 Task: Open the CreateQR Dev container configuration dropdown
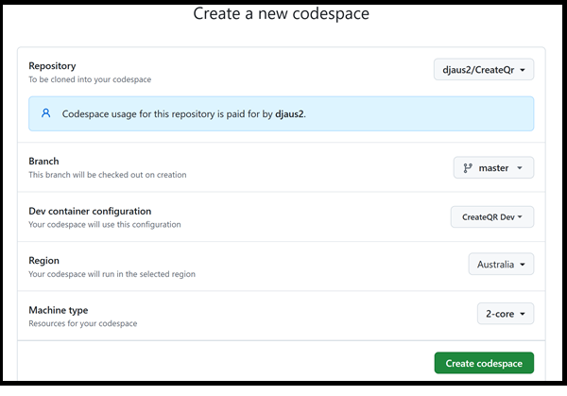pyautogui.click(x=491, y=216)
